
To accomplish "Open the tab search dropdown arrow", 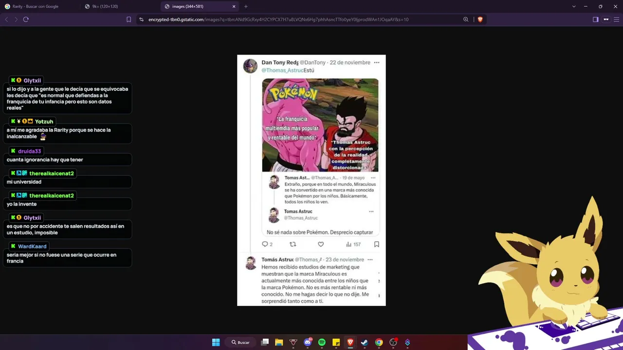I will (x=574, y=6).
